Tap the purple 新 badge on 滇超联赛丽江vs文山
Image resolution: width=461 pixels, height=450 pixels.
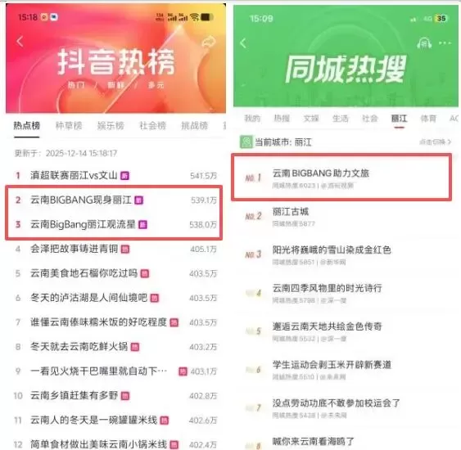click(125, 176)
